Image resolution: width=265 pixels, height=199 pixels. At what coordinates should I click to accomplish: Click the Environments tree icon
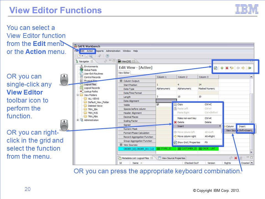click(81, 66)
